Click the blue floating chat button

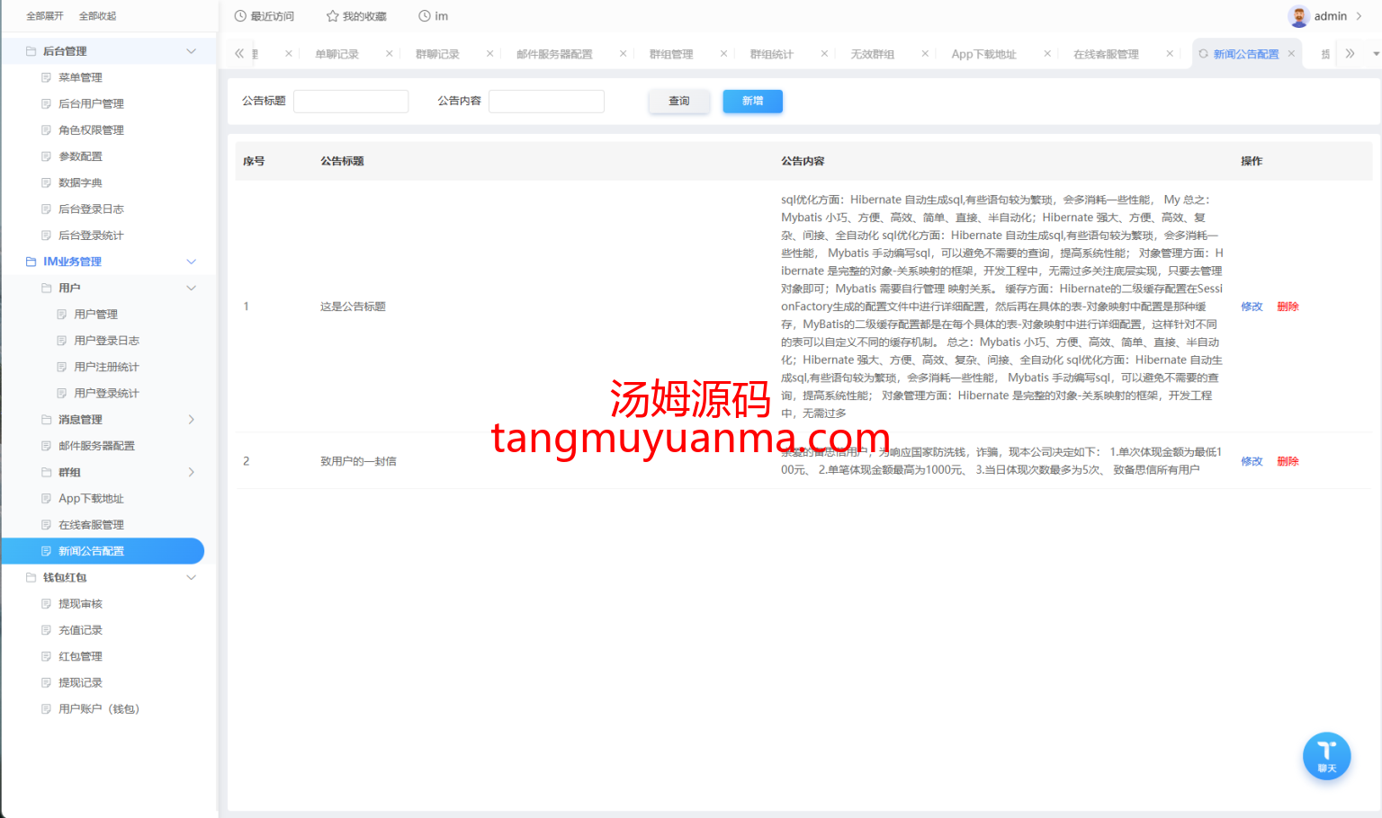pos(1326,756)
